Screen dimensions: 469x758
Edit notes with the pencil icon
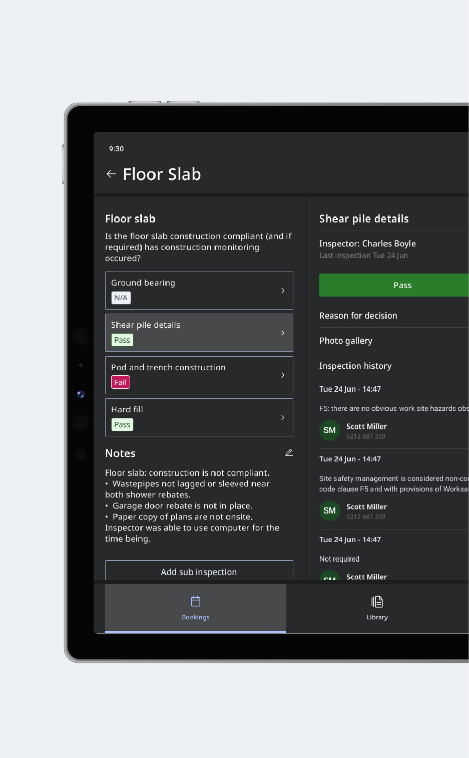(289, 452)
